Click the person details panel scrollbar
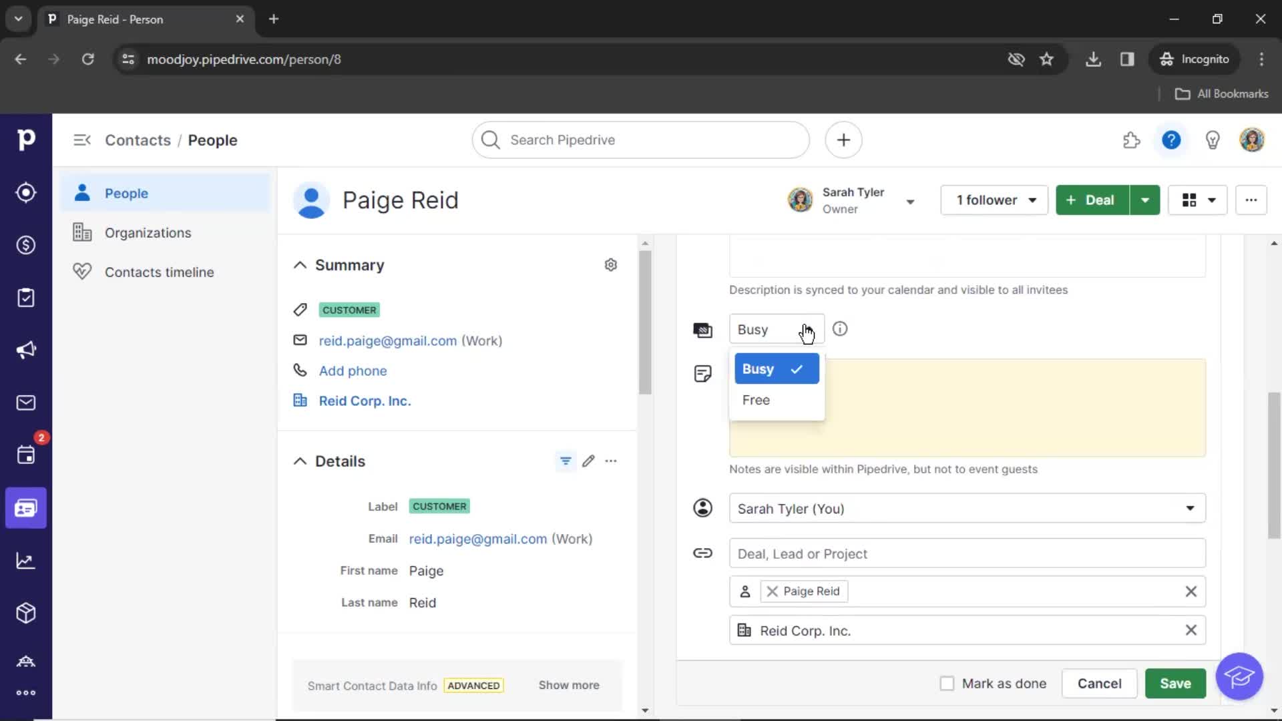The width and height of the screenshot is (1282, 721). 644,322
